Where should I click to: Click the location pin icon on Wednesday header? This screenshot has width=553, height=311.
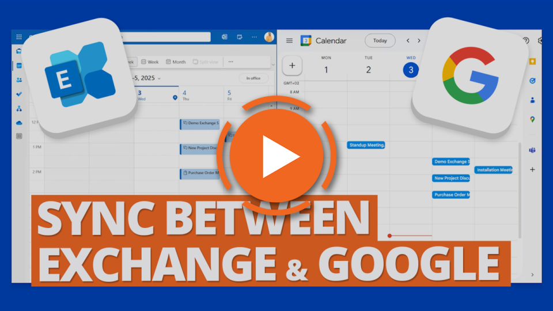click(x=175, y=98)
